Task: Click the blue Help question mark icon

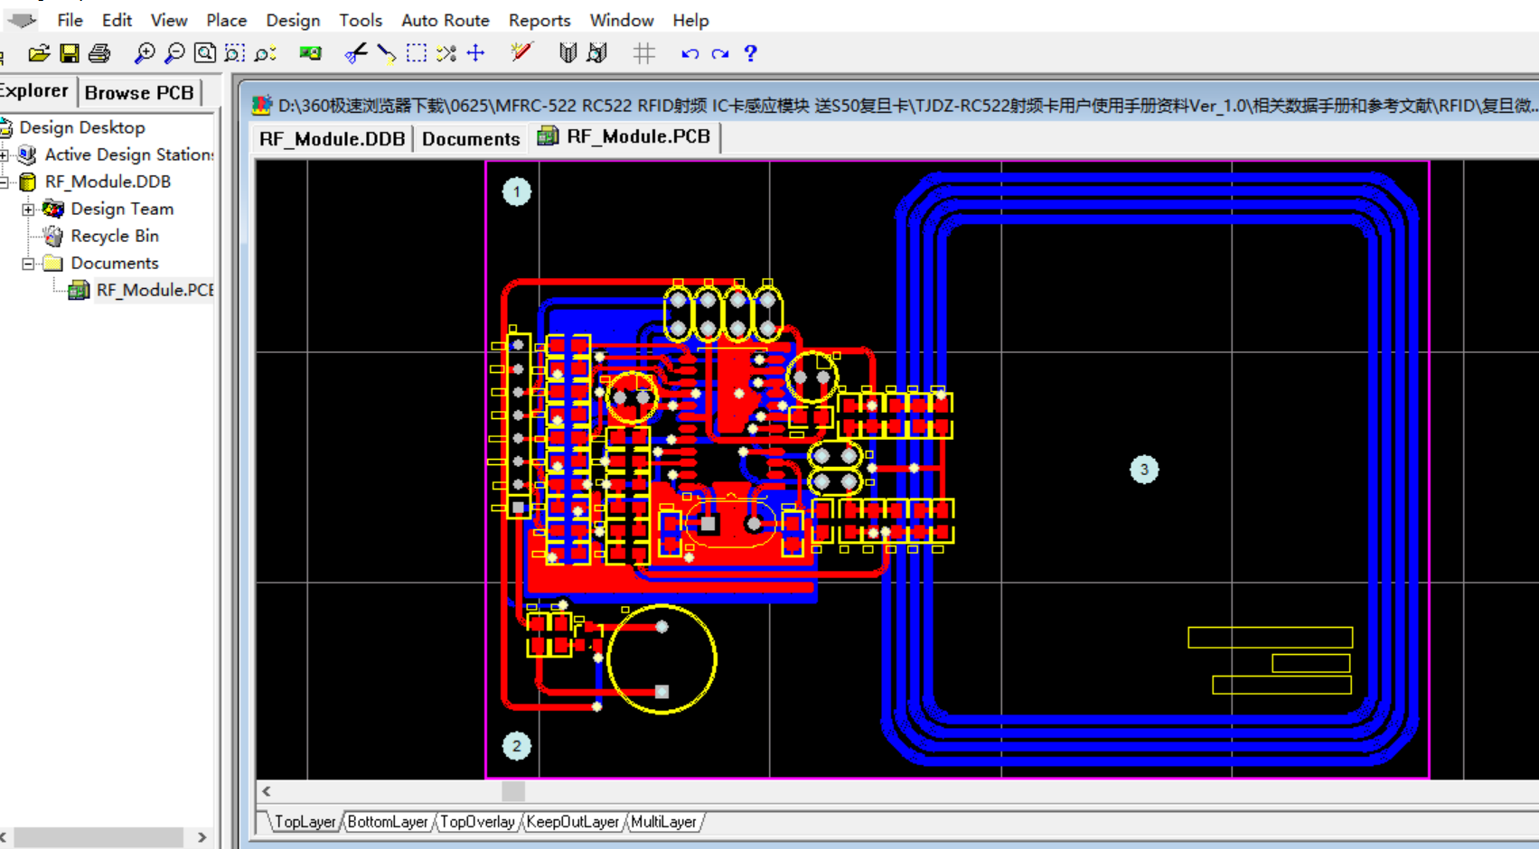Action: point(750,53)
